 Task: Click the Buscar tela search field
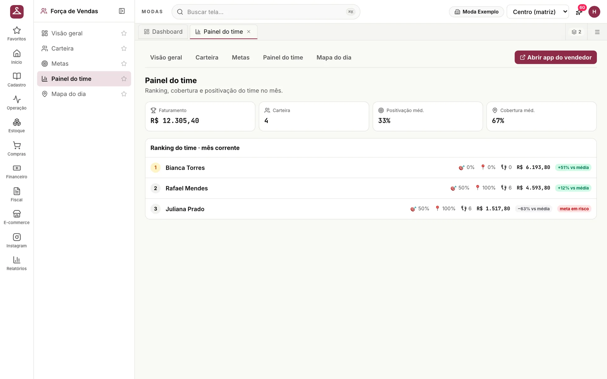pyautogui.click(x=266, y=12)
